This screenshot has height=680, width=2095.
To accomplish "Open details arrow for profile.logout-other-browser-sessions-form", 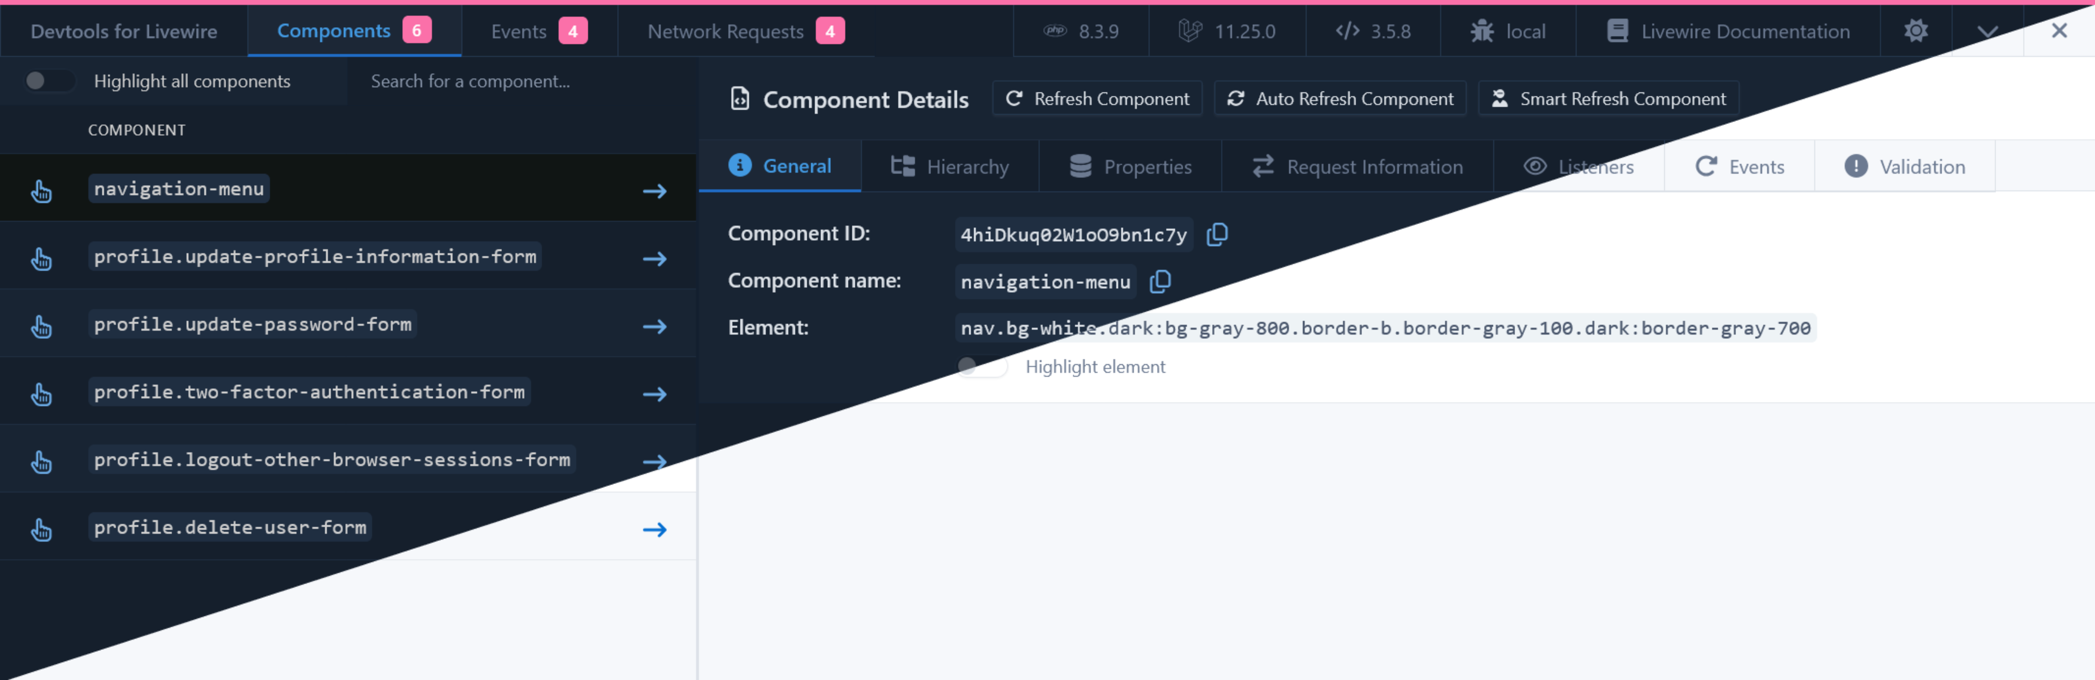I will point(654,461).
